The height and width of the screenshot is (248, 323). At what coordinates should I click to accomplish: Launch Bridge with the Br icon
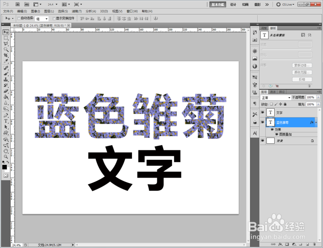coord(18,4)
